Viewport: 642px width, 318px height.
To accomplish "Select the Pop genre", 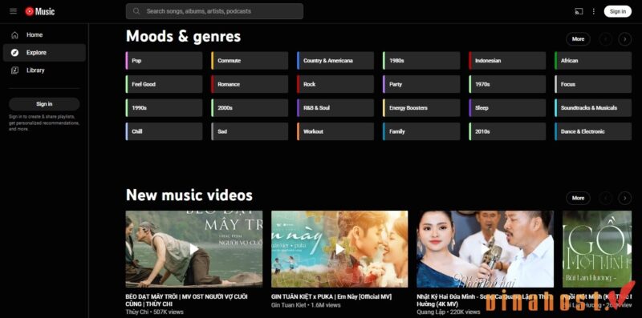I will pos(164,61).
